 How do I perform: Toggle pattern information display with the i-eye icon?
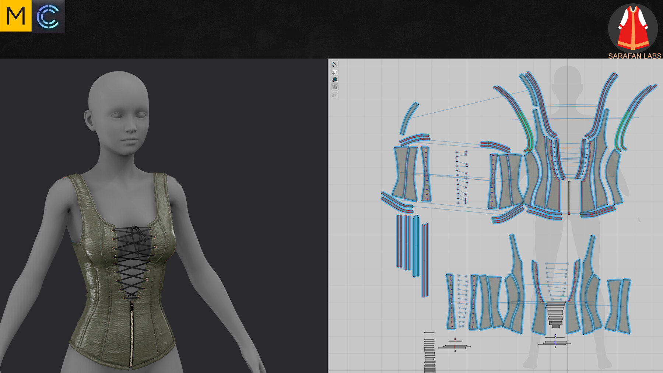click(335, 79)
